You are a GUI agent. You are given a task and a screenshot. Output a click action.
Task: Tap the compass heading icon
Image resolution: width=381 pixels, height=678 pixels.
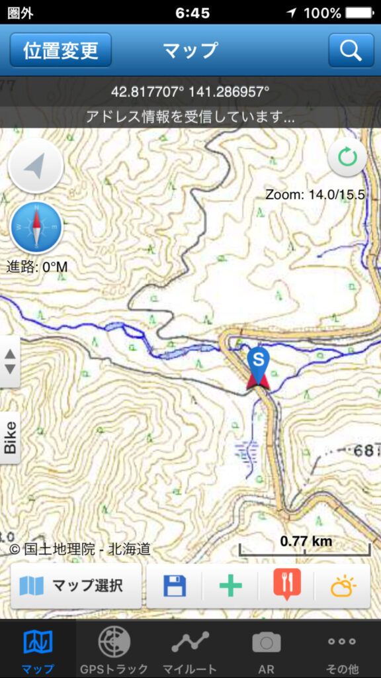coord(36,227)
